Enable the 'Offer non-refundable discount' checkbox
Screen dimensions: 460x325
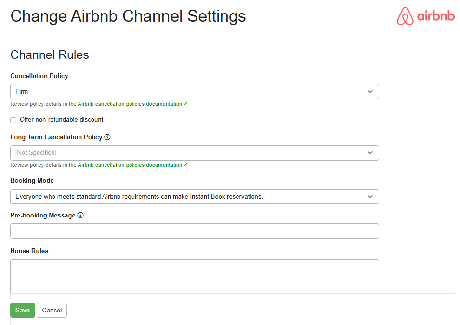coord(13,120)
